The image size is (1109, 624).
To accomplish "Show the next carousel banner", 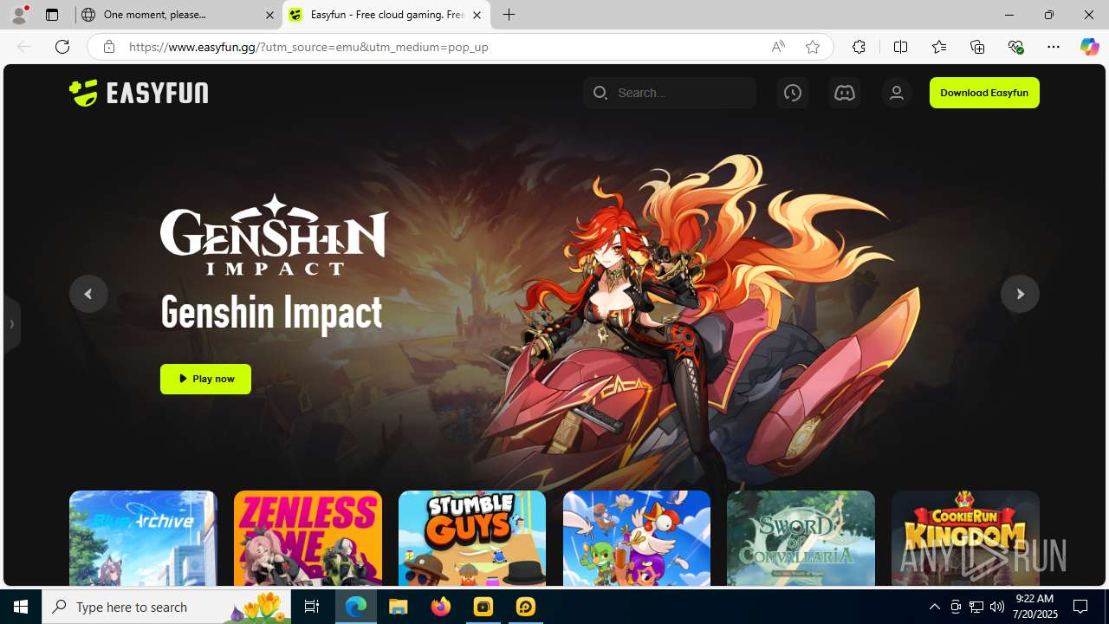I will click(x=1020, y=294).
